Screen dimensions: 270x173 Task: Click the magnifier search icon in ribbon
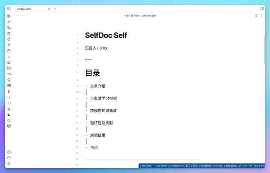click(9, 80)
